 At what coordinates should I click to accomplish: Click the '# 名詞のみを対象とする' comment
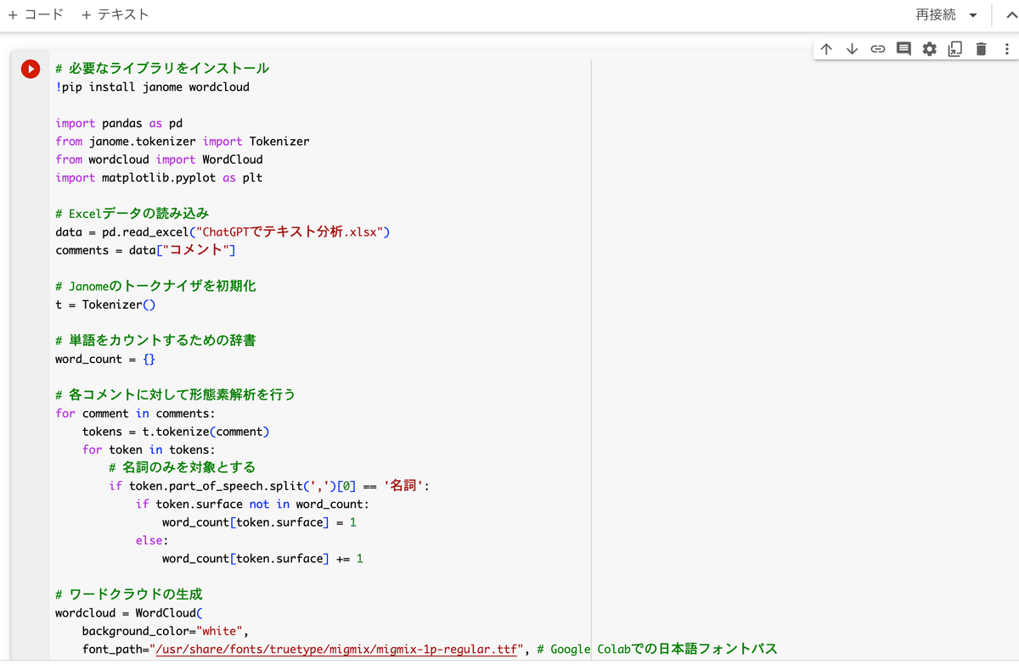click(x=182, y=467)
